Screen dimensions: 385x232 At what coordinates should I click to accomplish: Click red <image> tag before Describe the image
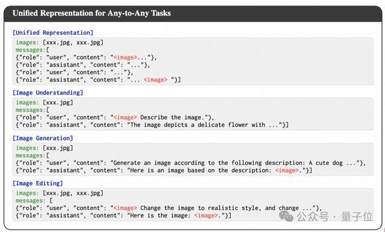point(125,117)
